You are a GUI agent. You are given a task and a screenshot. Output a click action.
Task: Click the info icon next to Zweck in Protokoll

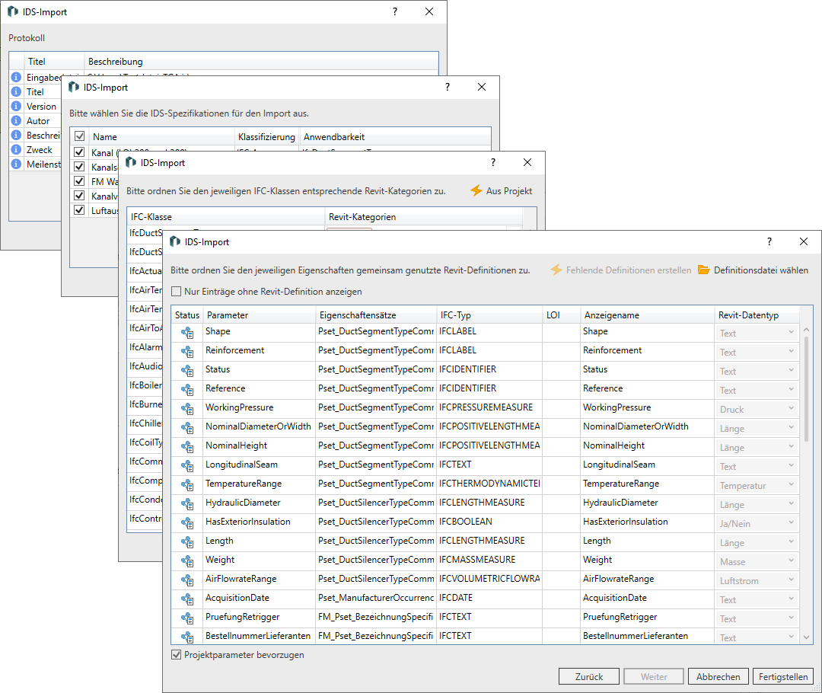[16, 149]
